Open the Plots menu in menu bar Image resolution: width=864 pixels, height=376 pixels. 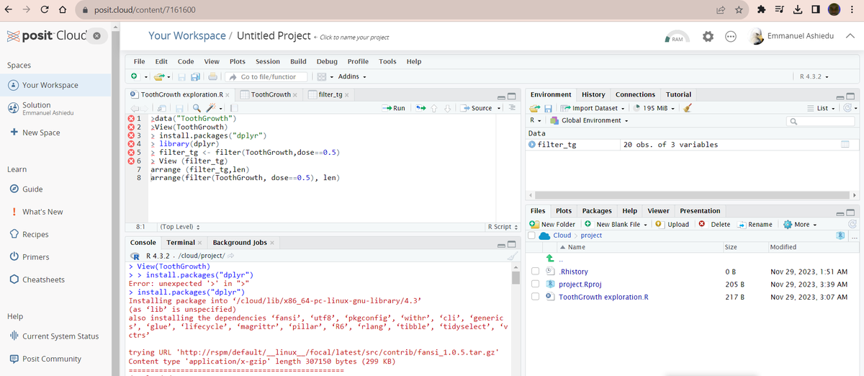click(x=238, y=61)
